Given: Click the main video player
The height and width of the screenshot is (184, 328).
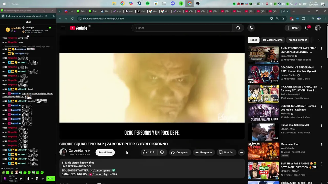Looking at the screenshot, I should [x=152, y=87].
